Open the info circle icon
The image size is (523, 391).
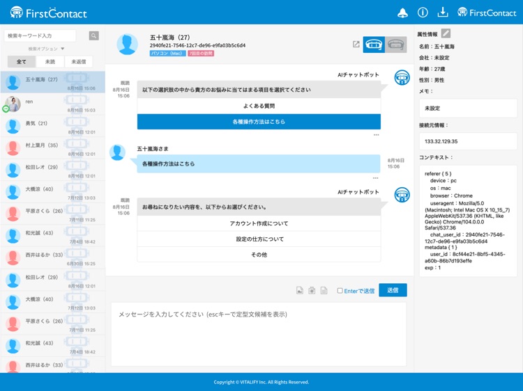point(423,13)
